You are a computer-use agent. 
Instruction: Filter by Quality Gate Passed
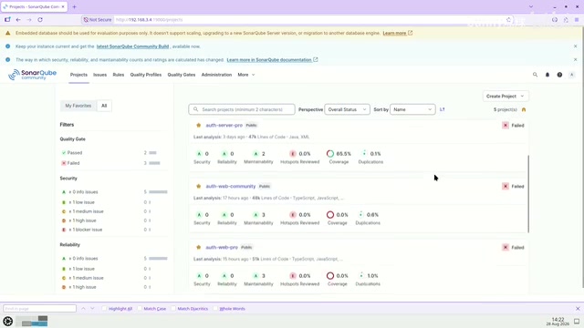(x=113, y=152)
